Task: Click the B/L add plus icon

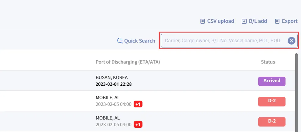Action: 244,21
